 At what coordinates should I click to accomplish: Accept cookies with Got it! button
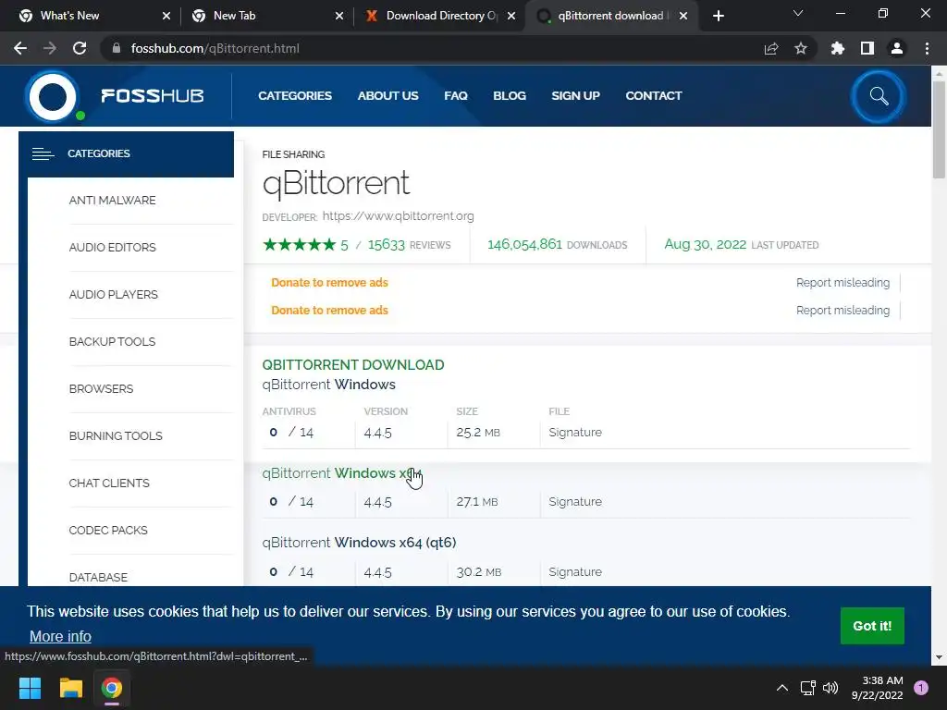pos(872,626)
